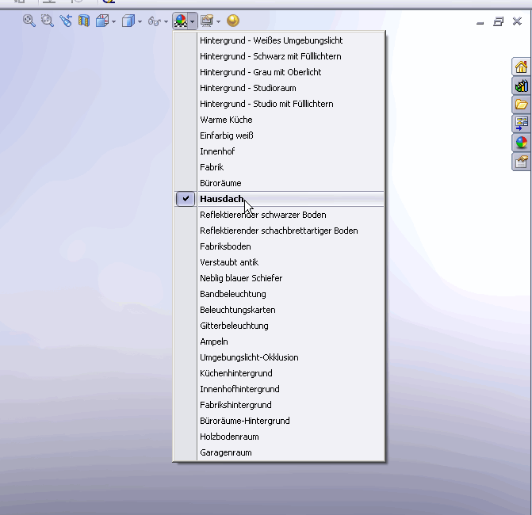Apply the Fabrikshintergrund scene

[279, 405]
